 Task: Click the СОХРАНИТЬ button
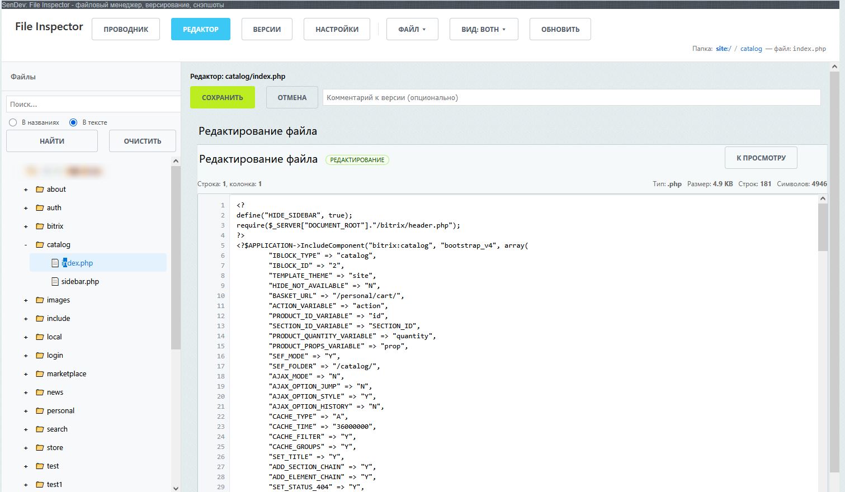[222, 97]
